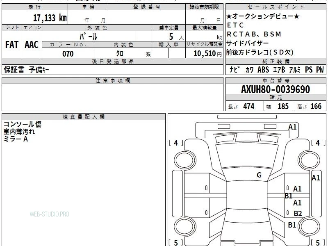Click the B2 mark on rear door
328x246 pixels.
[298, 214]
